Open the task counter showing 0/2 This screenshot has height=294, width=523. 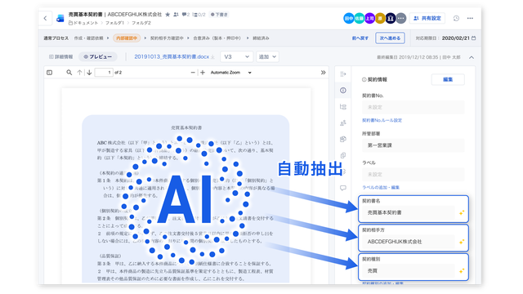tap(199, 15)
